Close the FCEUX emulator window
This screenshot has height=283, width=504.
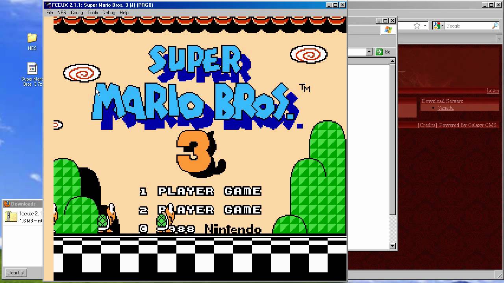342,5
